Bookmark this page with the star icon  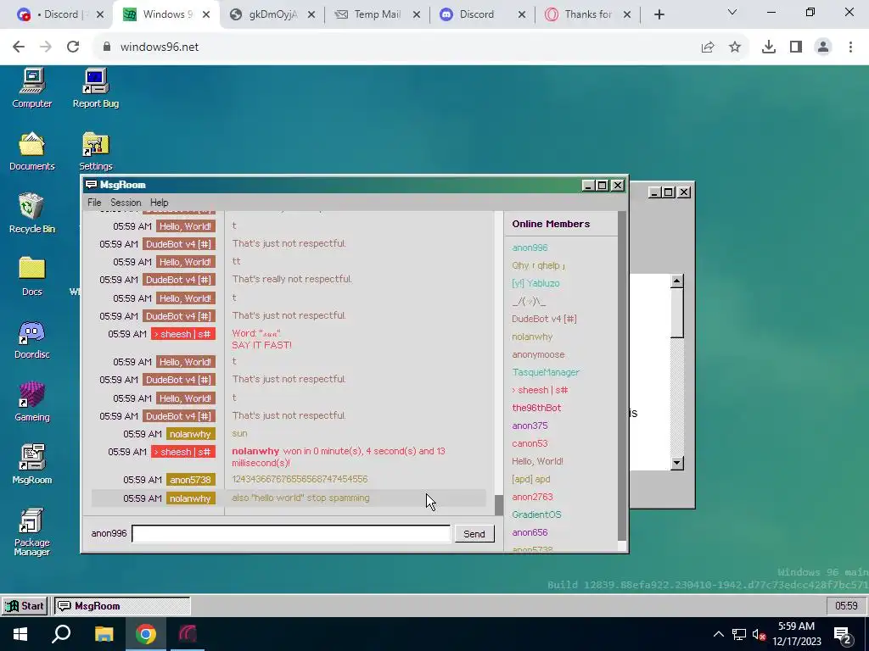(x=735, y=47)
